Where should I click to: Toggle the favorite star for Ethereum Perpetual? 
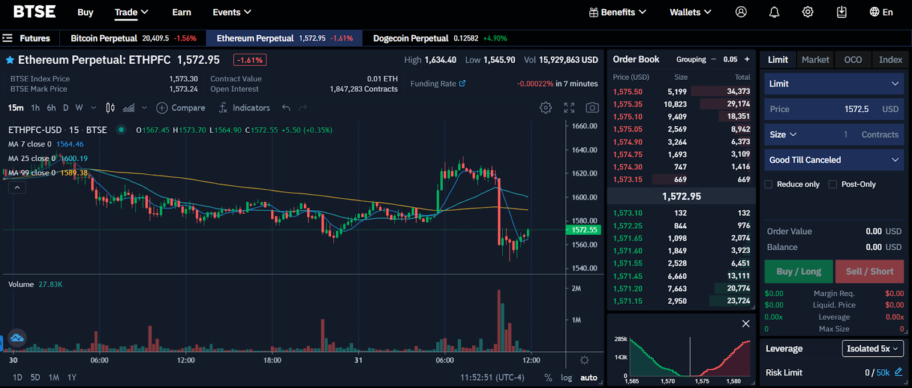point(10,60)
